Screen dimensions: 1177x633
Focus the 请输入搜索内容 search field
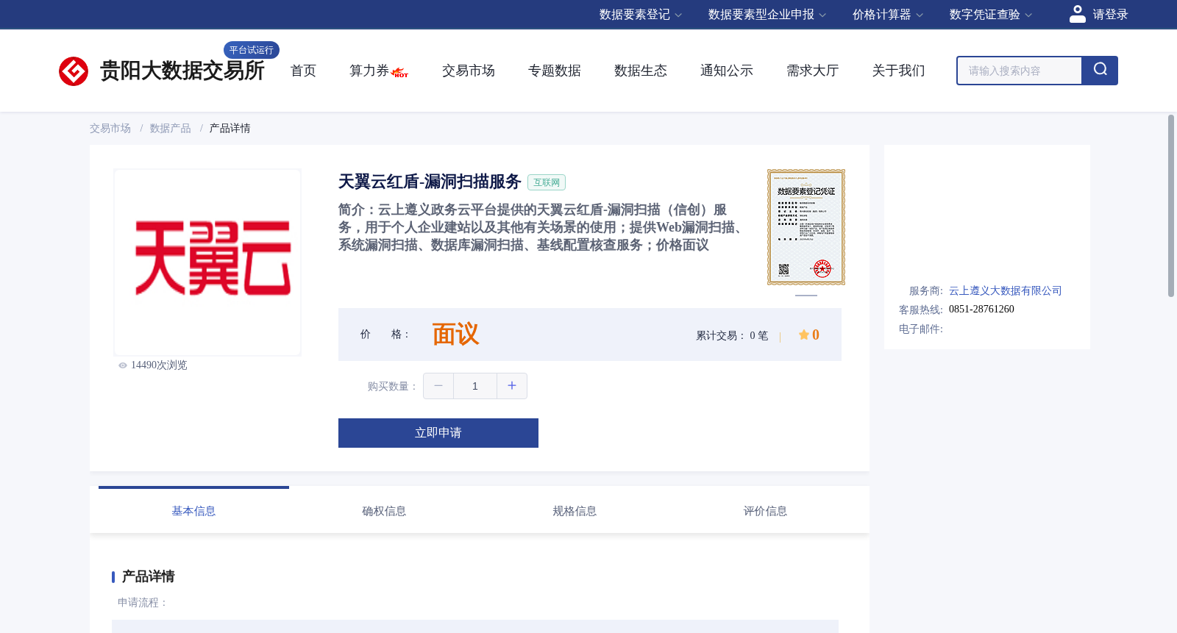[1020, 71]
